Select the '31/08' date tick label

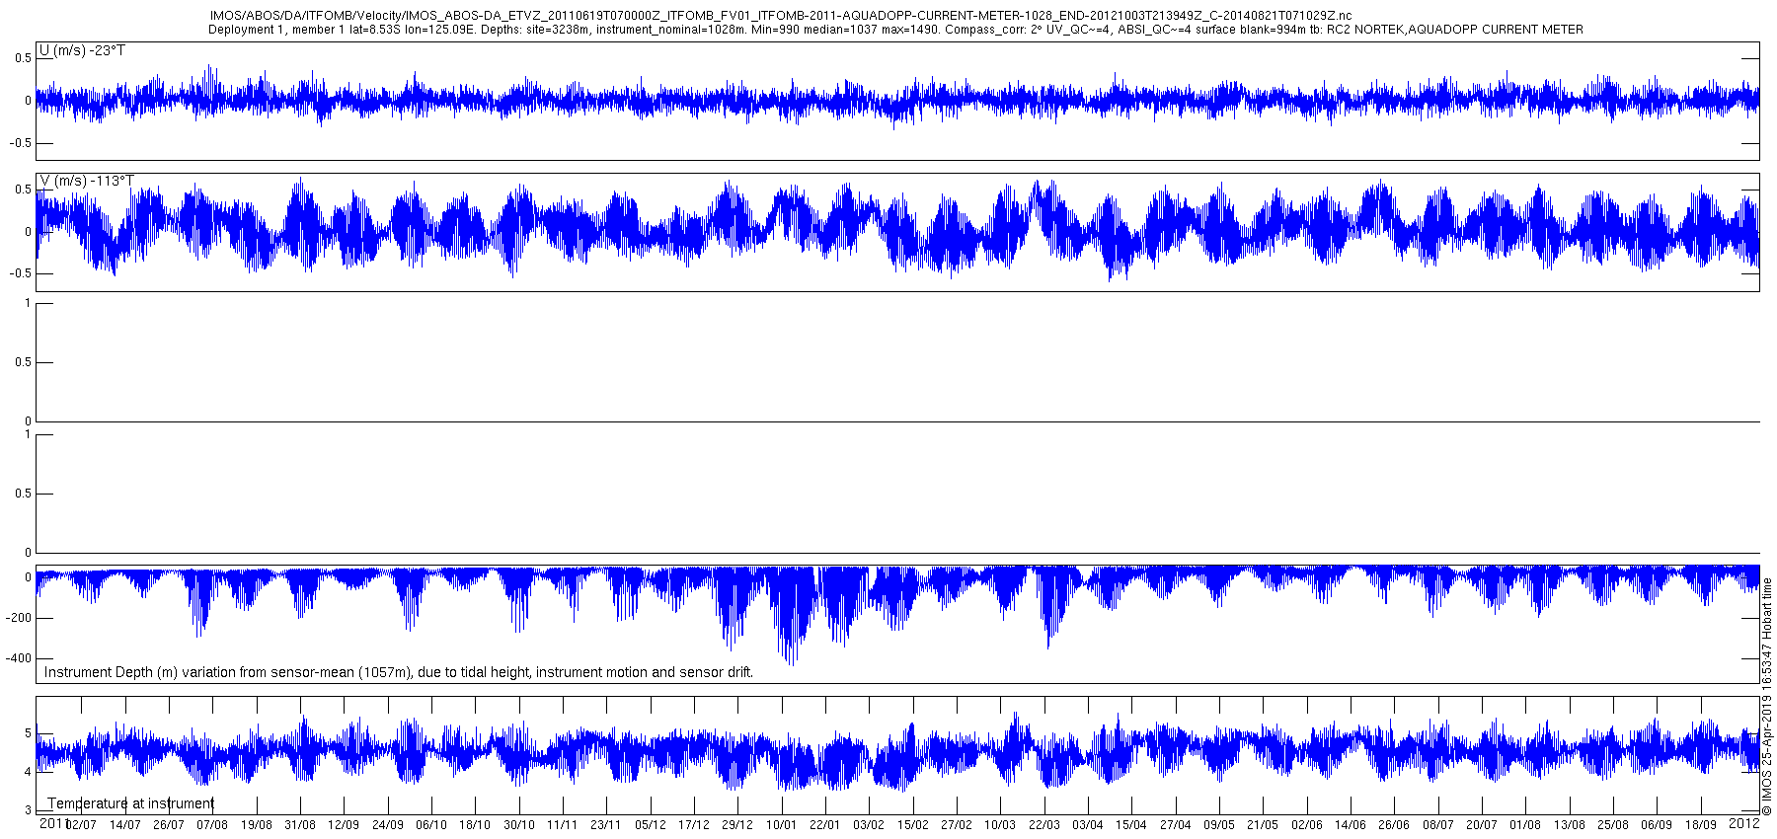coord(300,825)
